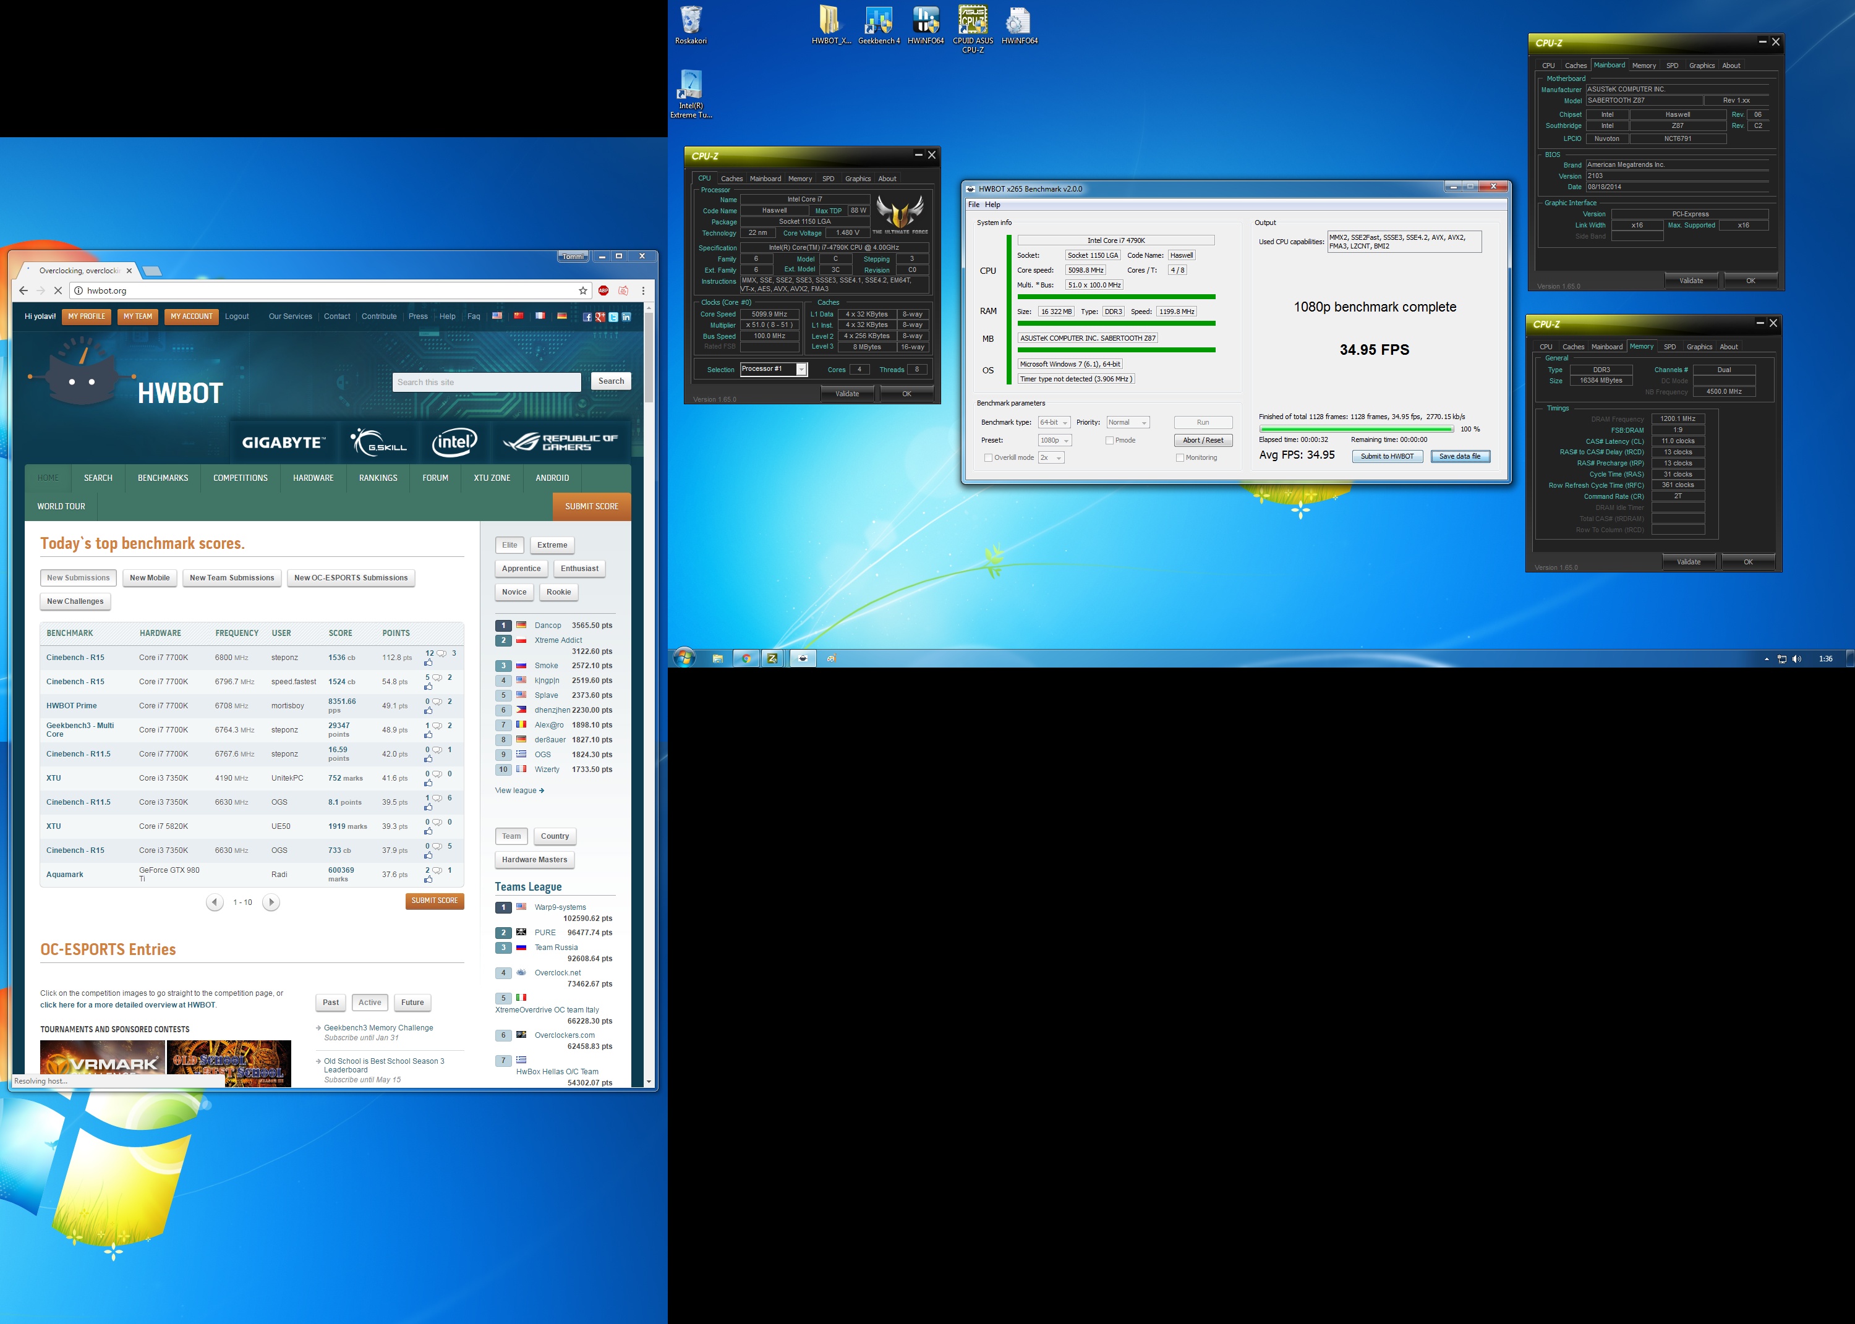
Task: Open the Preset 1080p dropdown
Action: [x=1055, y=440]
